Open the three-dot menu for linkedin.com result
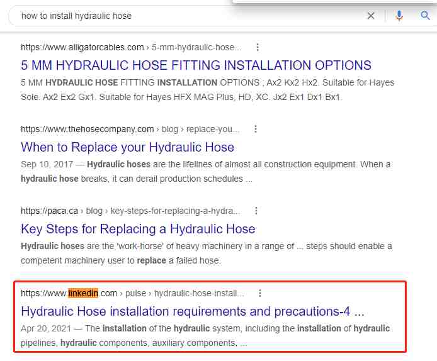Screen dimensions: 437x361 click(260, 293)
